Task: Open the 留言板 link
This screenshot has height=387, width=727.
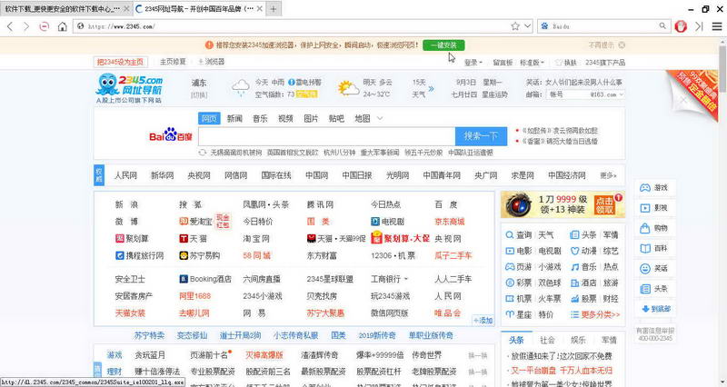Action: coord(503,62)
